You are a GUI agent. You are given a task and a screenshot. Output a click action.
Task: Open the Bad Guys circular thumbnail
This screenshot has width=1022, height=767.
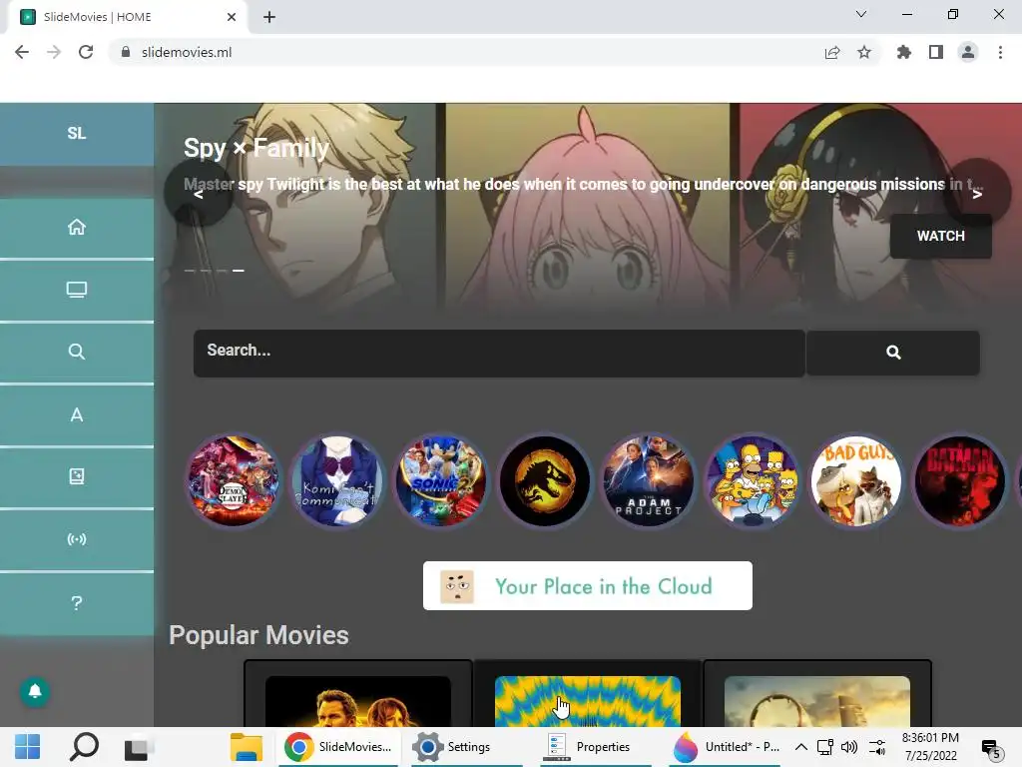click(x=855, y=481)
